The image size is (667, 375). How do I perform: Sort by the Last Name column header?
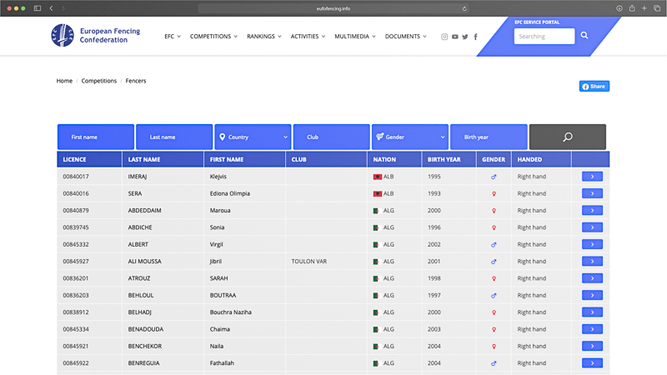pos(144,159)
